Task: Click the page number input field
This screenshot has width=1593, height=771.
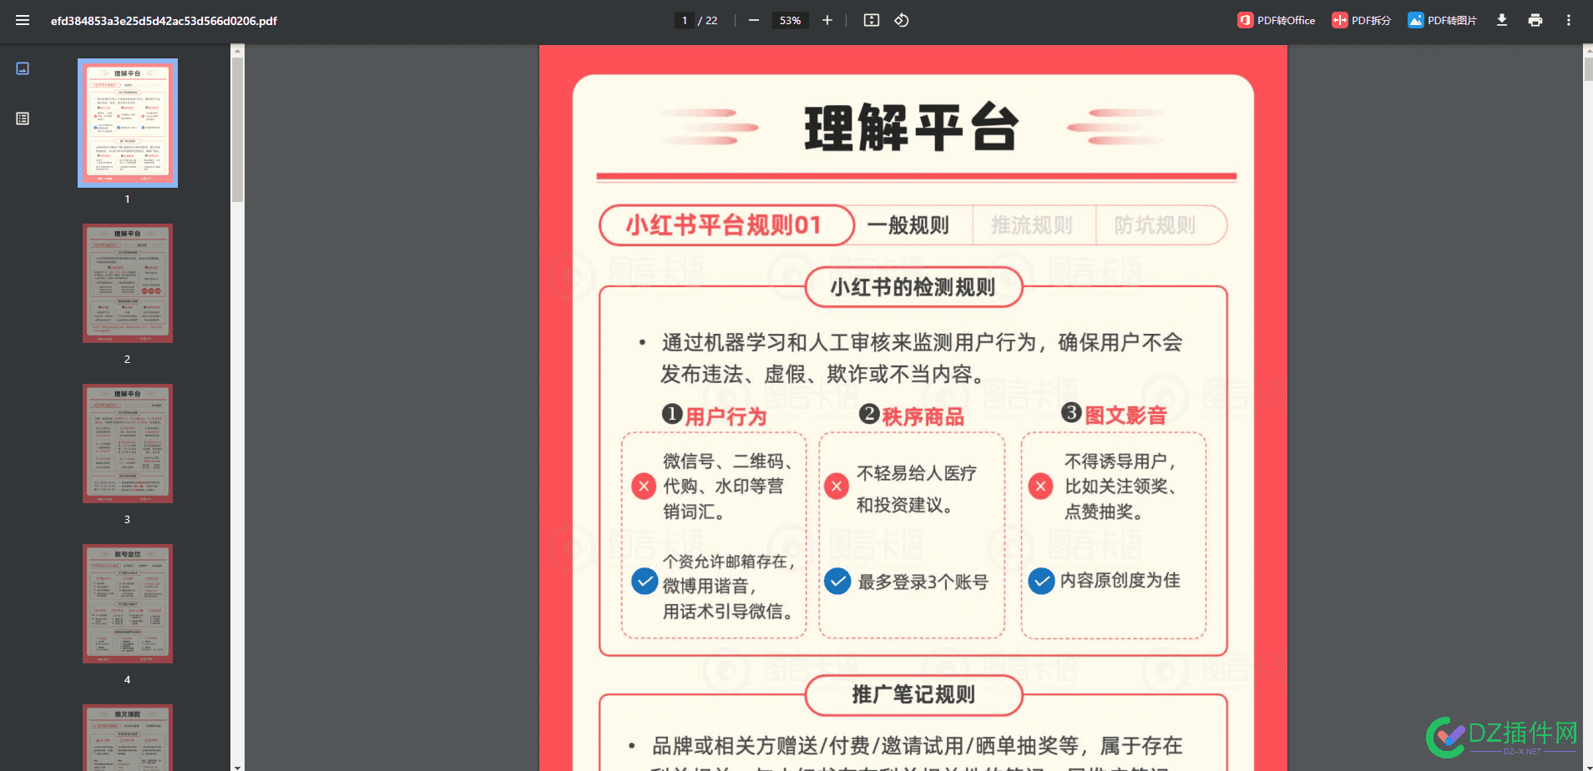Action: tap(685, 20)
